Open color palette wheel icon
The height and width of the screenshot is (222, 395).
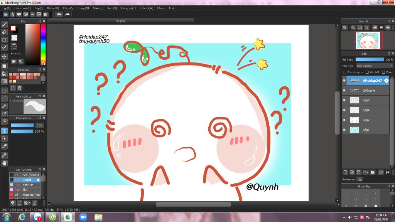pyautogui.click(x=14, y=61)
